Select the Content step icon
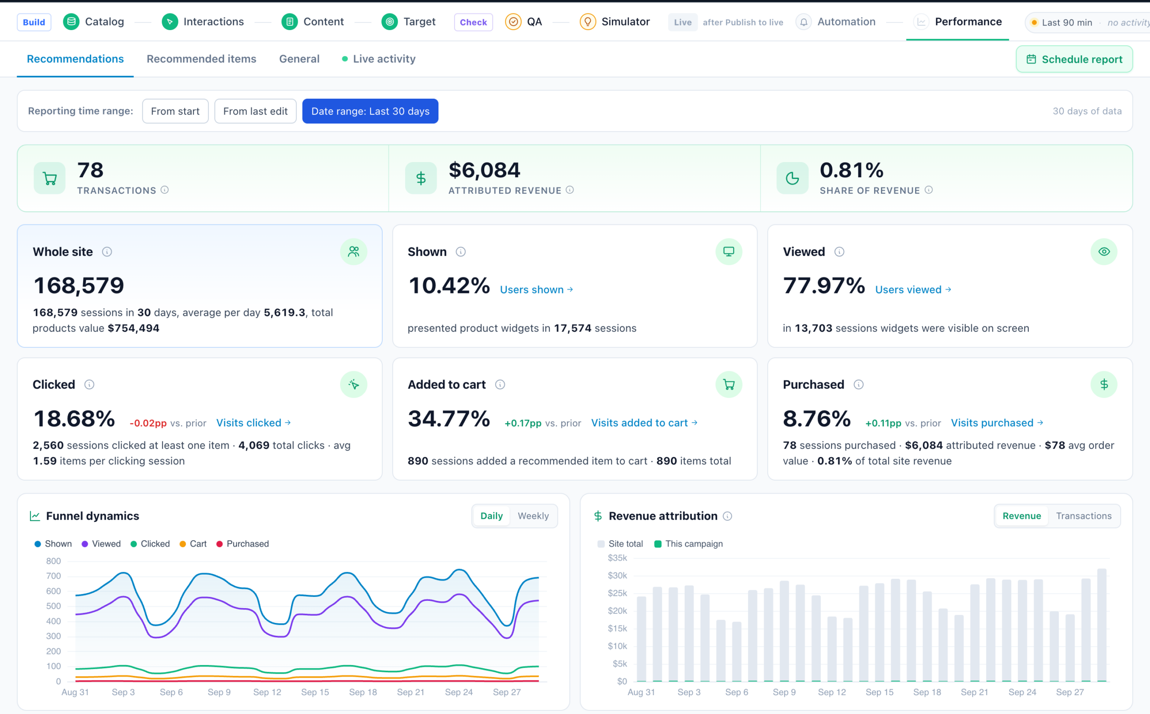The height and width of the screenshot is (714, 1150). (x=290, y=22)
